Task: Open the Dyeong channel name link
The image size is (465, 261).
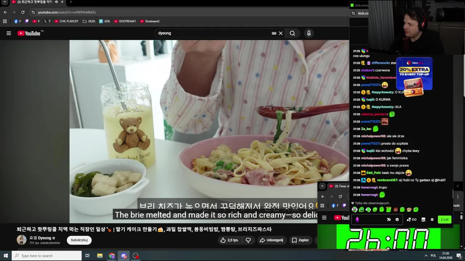Action: [x=40, y=238]
